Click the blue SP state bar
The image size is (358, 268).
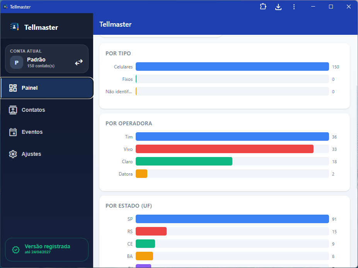click(232, 219)
